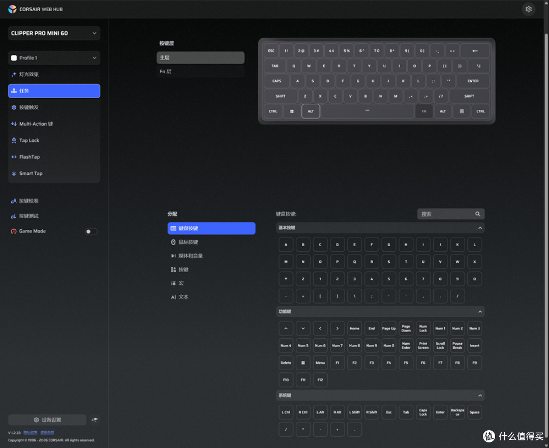Open the CLIPPER PRO MINI 60 device dropdown
The height and width of the screenshot is (448, 549).
[54, 33]
